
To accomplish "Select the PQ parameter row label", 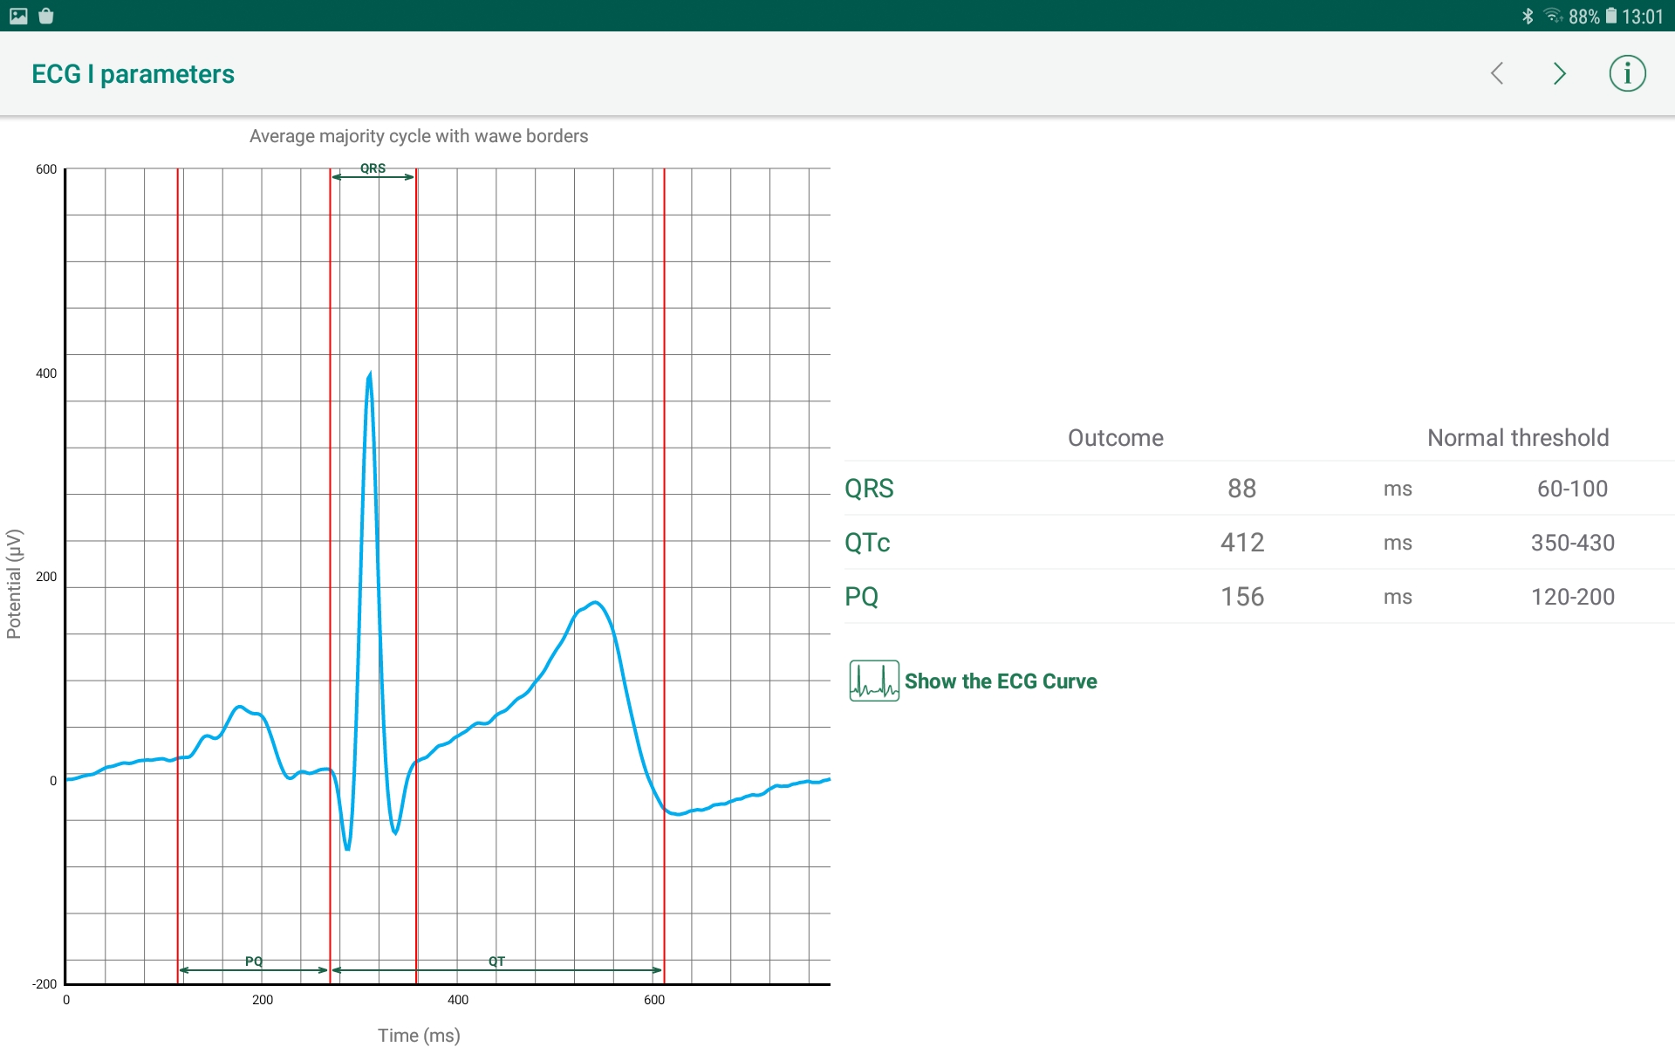I will pos(861,597).
